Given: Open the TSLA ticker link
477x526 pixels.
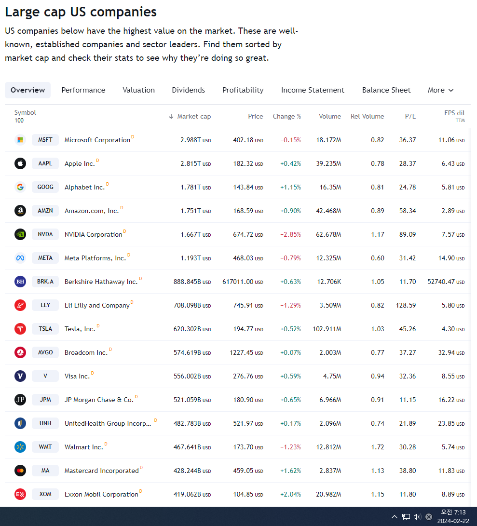Looking at the screenshot, I should (45, 329).
